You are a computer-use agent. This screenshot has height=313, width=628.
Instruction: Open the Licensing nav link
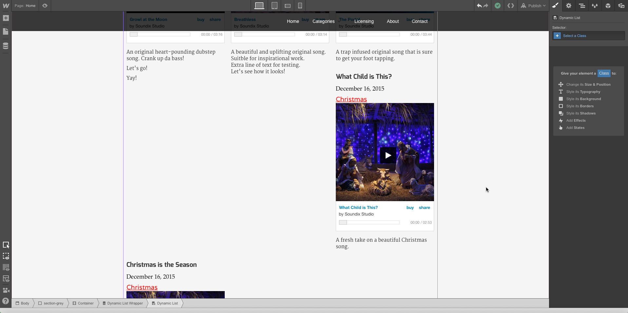tap(364, 21)
